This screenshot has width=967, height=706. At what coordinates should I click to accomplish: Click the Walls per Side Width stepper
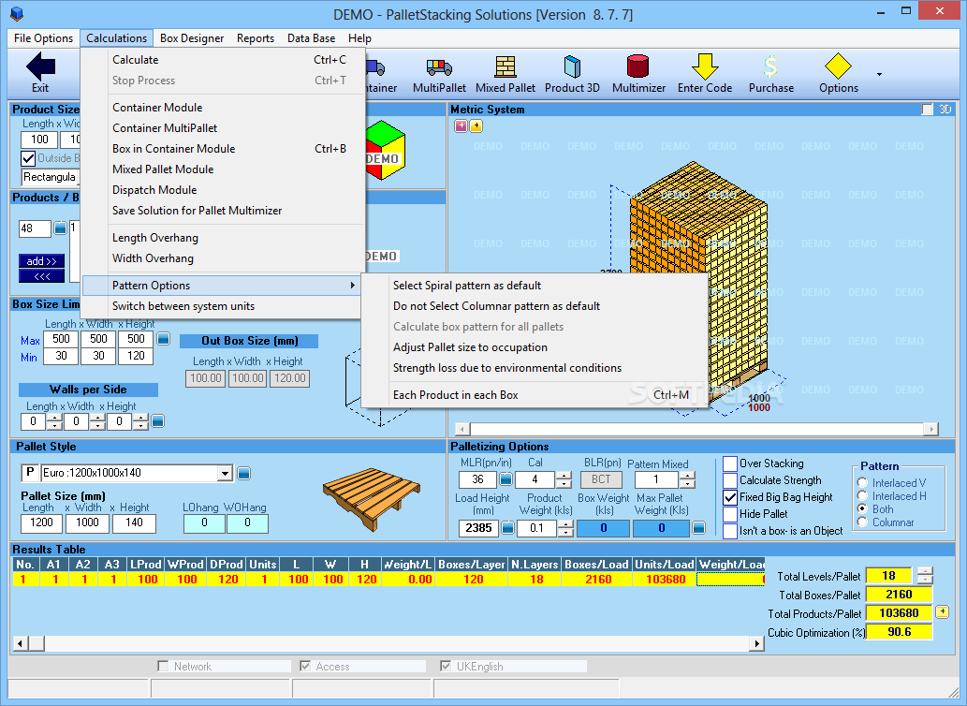[97, 421]
